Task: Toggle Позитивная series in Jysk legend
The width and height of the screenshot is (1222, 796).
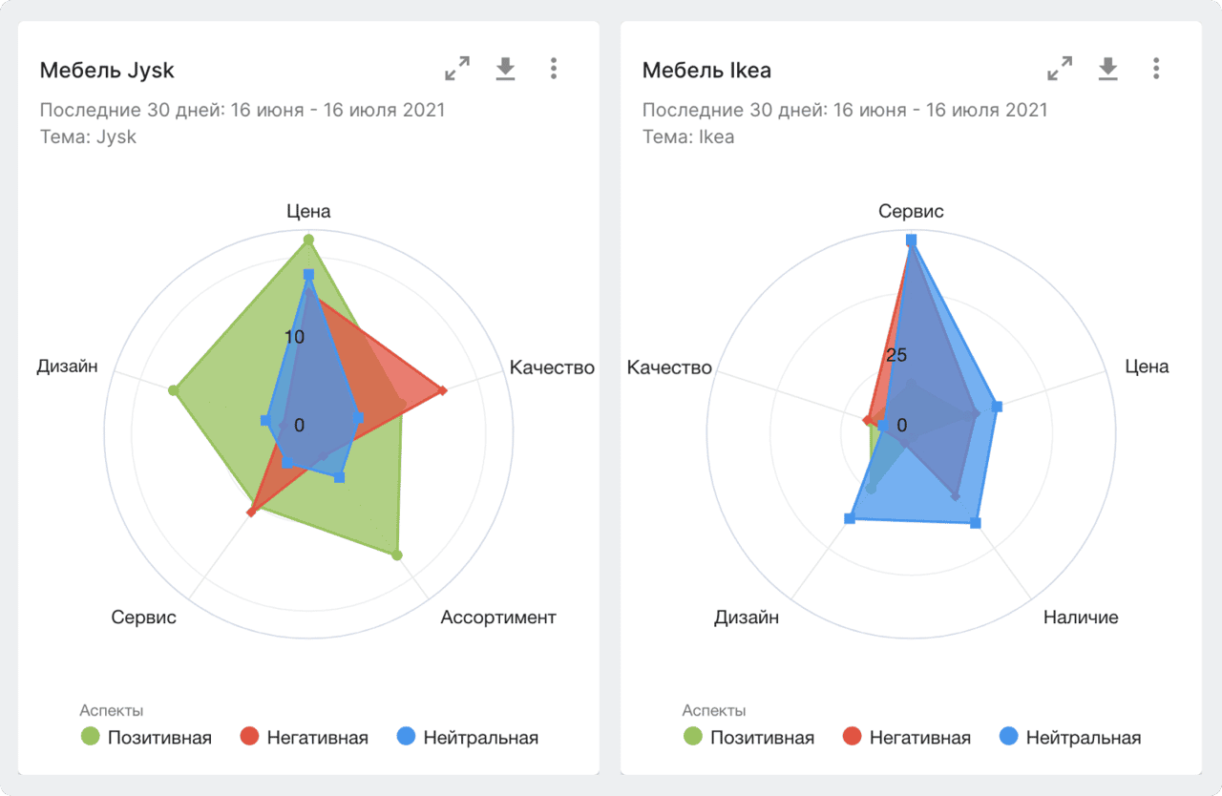Action: coord(146,738)
